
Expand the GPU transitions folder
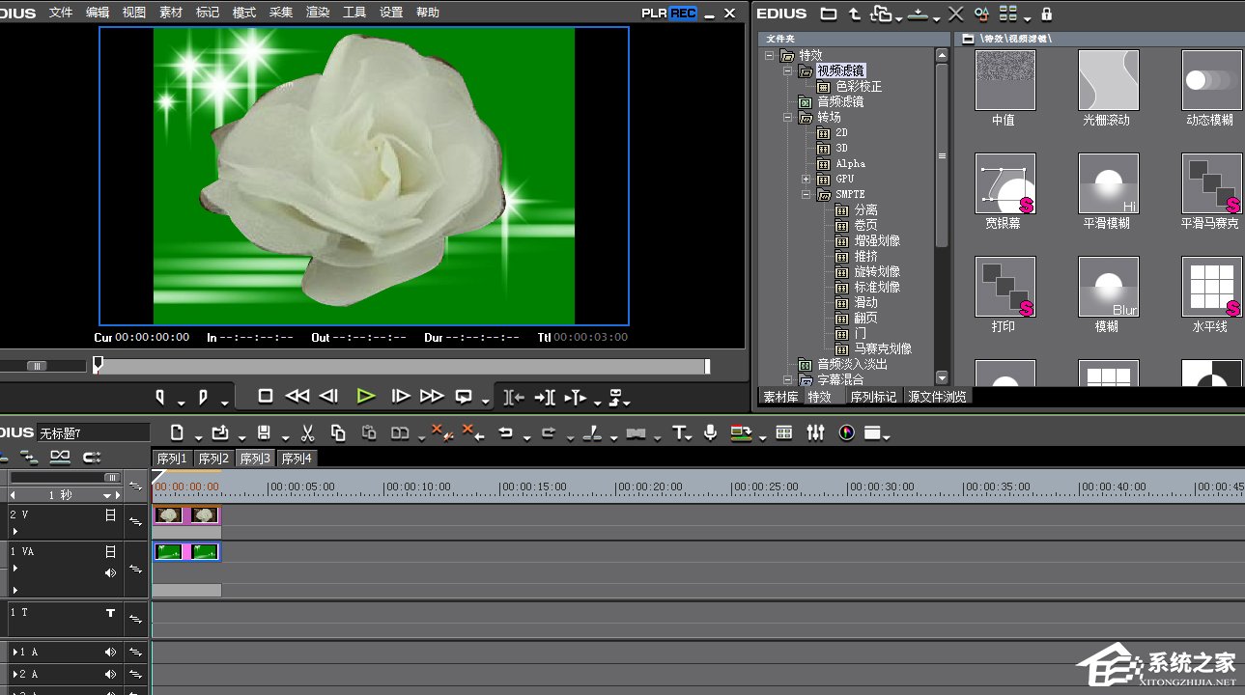pos(806,180)
